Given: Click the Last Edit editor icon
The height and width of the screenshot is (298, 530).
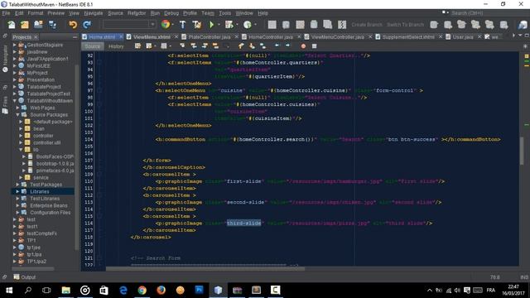Looking at the screenshot, I should coord(137,46).
